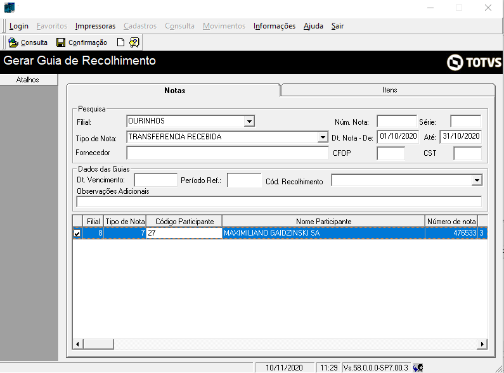Click the CFOP input field
This screenshot has width=504, height=373.
click(391, 153)
